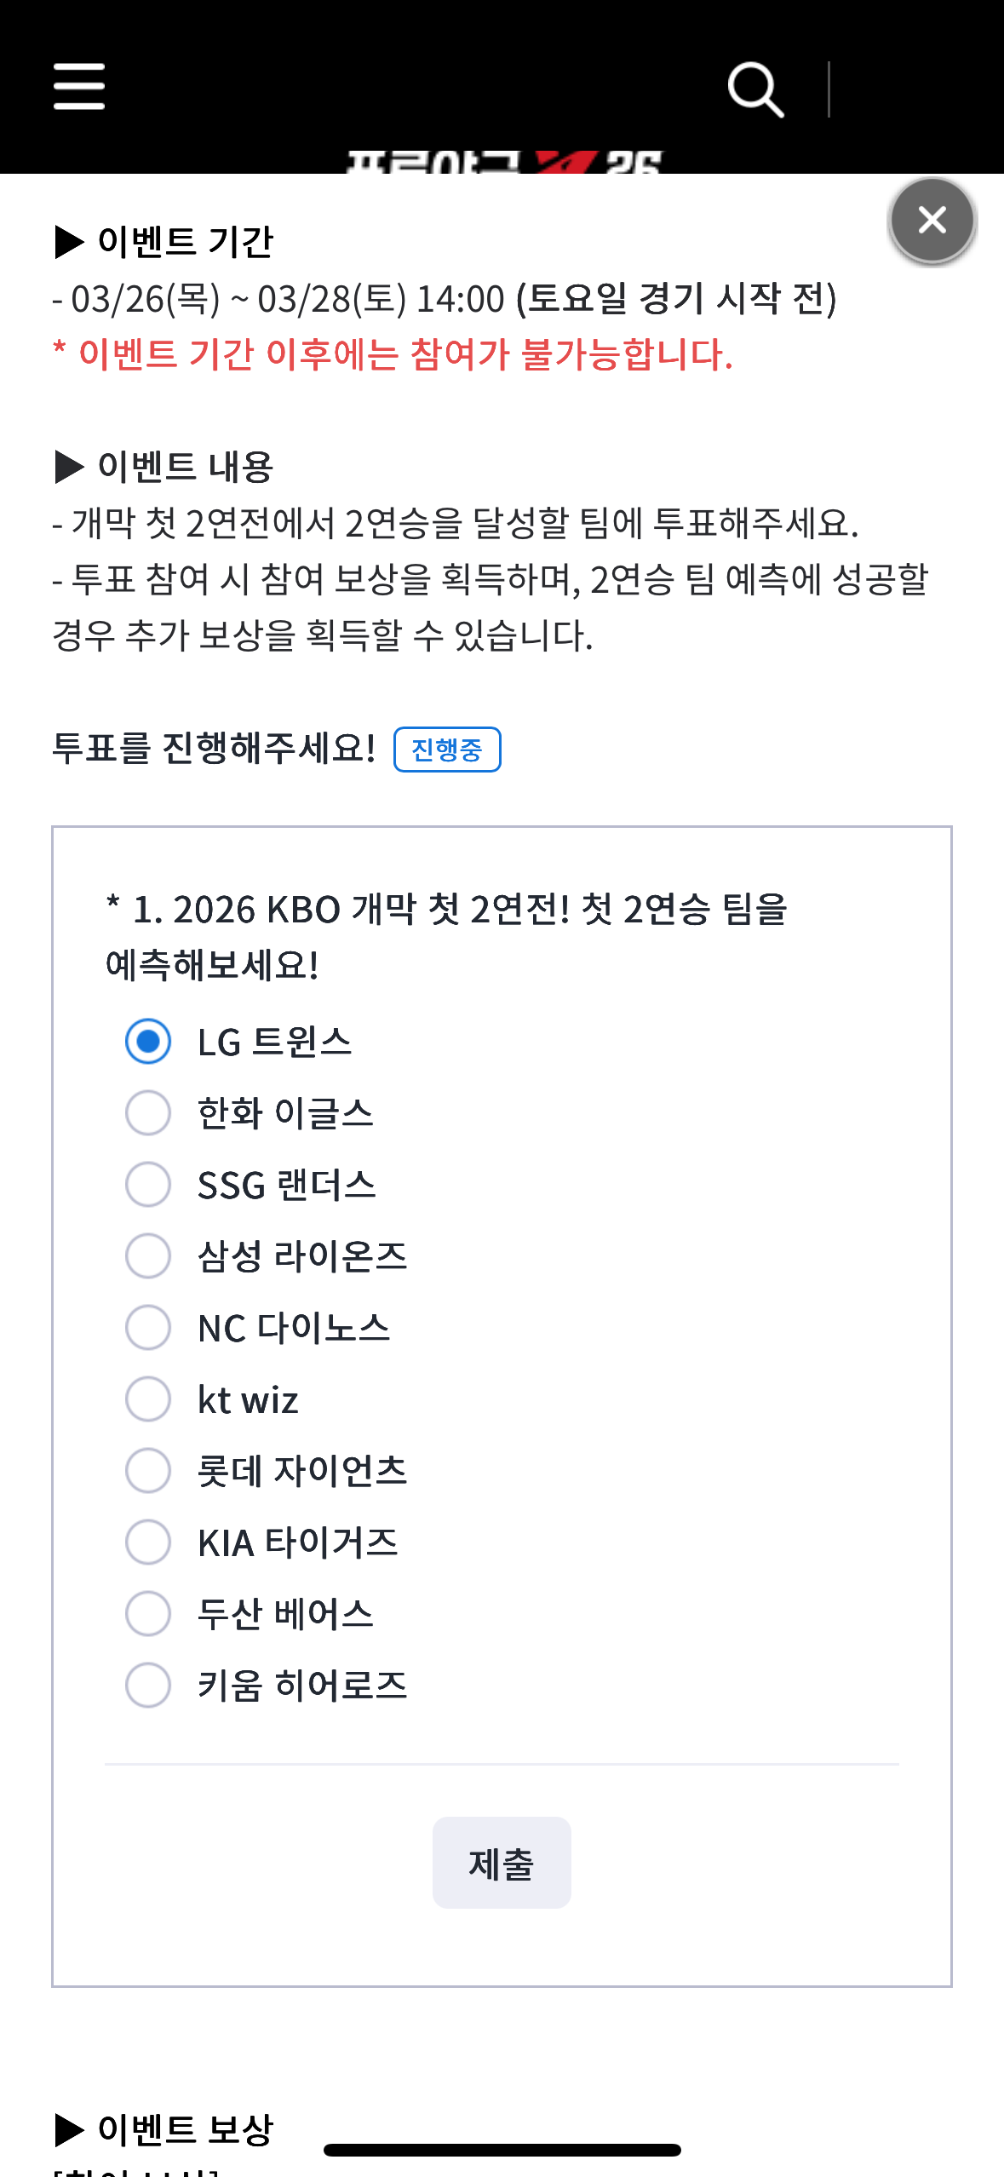This screenshot has height=2177, width=1004.
Task: Open the hamburger menu
Action: point(79,86)
